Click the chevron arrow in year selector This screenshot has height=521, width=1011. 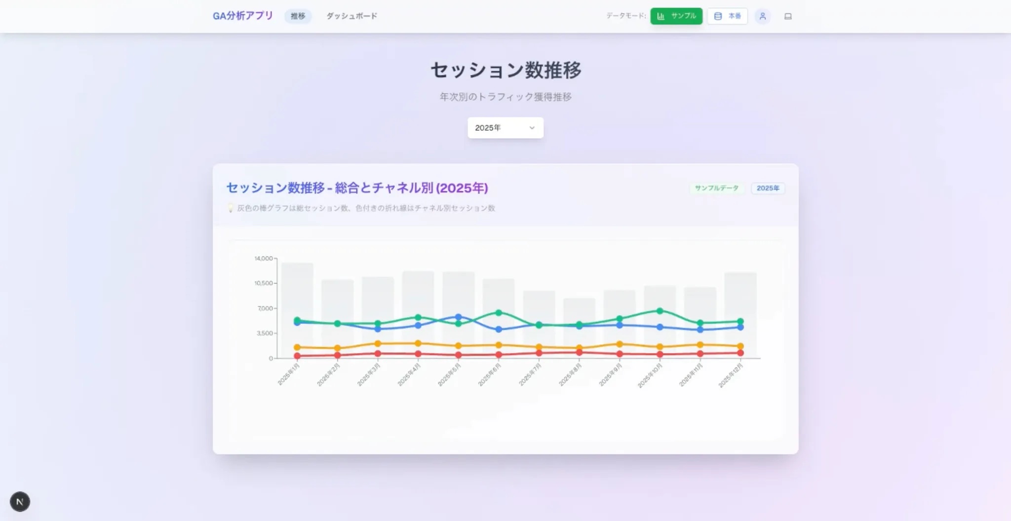pos(532,128)
